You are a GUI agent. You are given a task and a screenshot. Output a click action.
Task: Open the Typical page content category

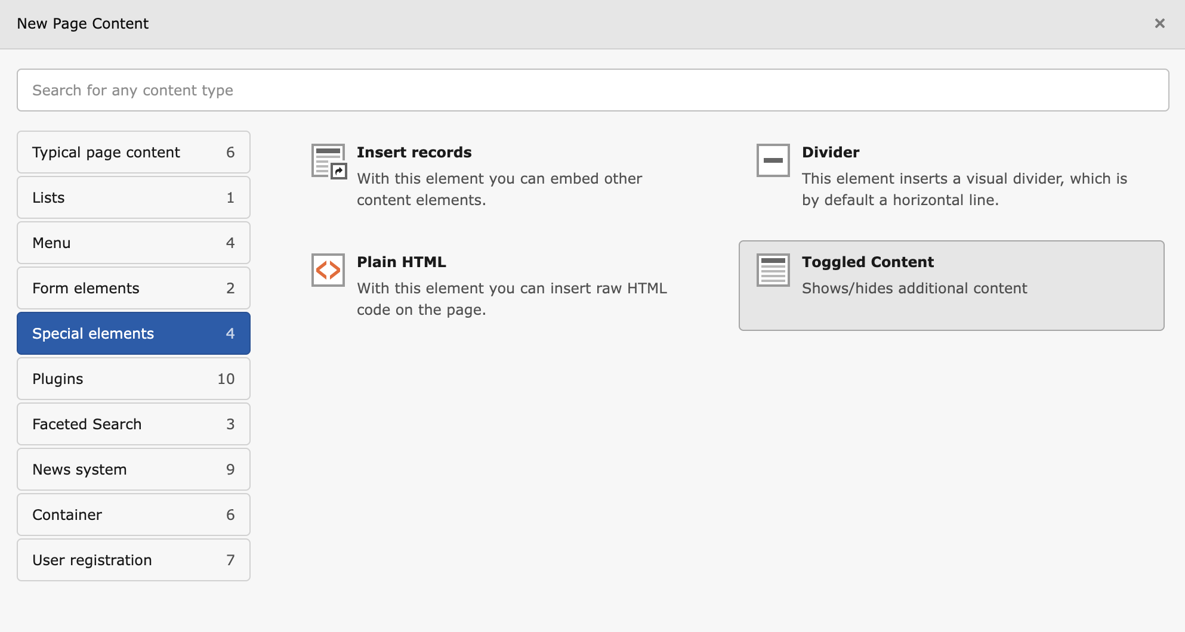(133, 152)
